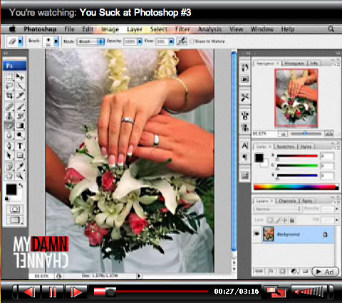Select the Gradient tool
The width and height of the screenshot is (342, 303).
coord(20,125)
